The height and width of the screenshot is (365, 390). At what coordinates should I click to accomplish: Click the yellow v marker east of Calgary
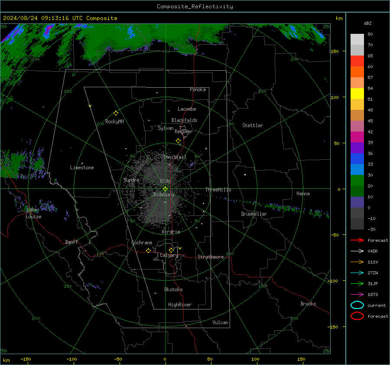point(180,248)
